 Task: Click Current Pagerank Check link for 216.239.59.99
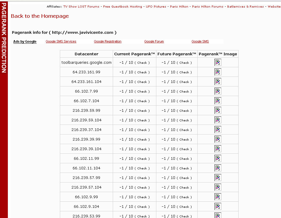142,111
